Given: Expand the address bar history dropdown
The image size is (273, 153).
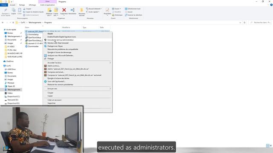Looking at the screenshot, I should tap(240, 23).
